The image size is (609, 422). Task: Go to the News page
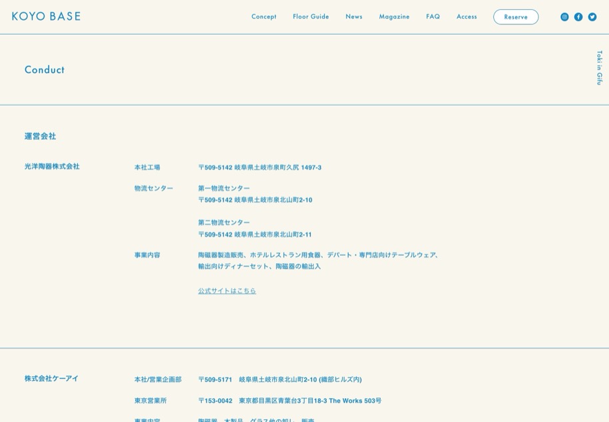(354, 17)
